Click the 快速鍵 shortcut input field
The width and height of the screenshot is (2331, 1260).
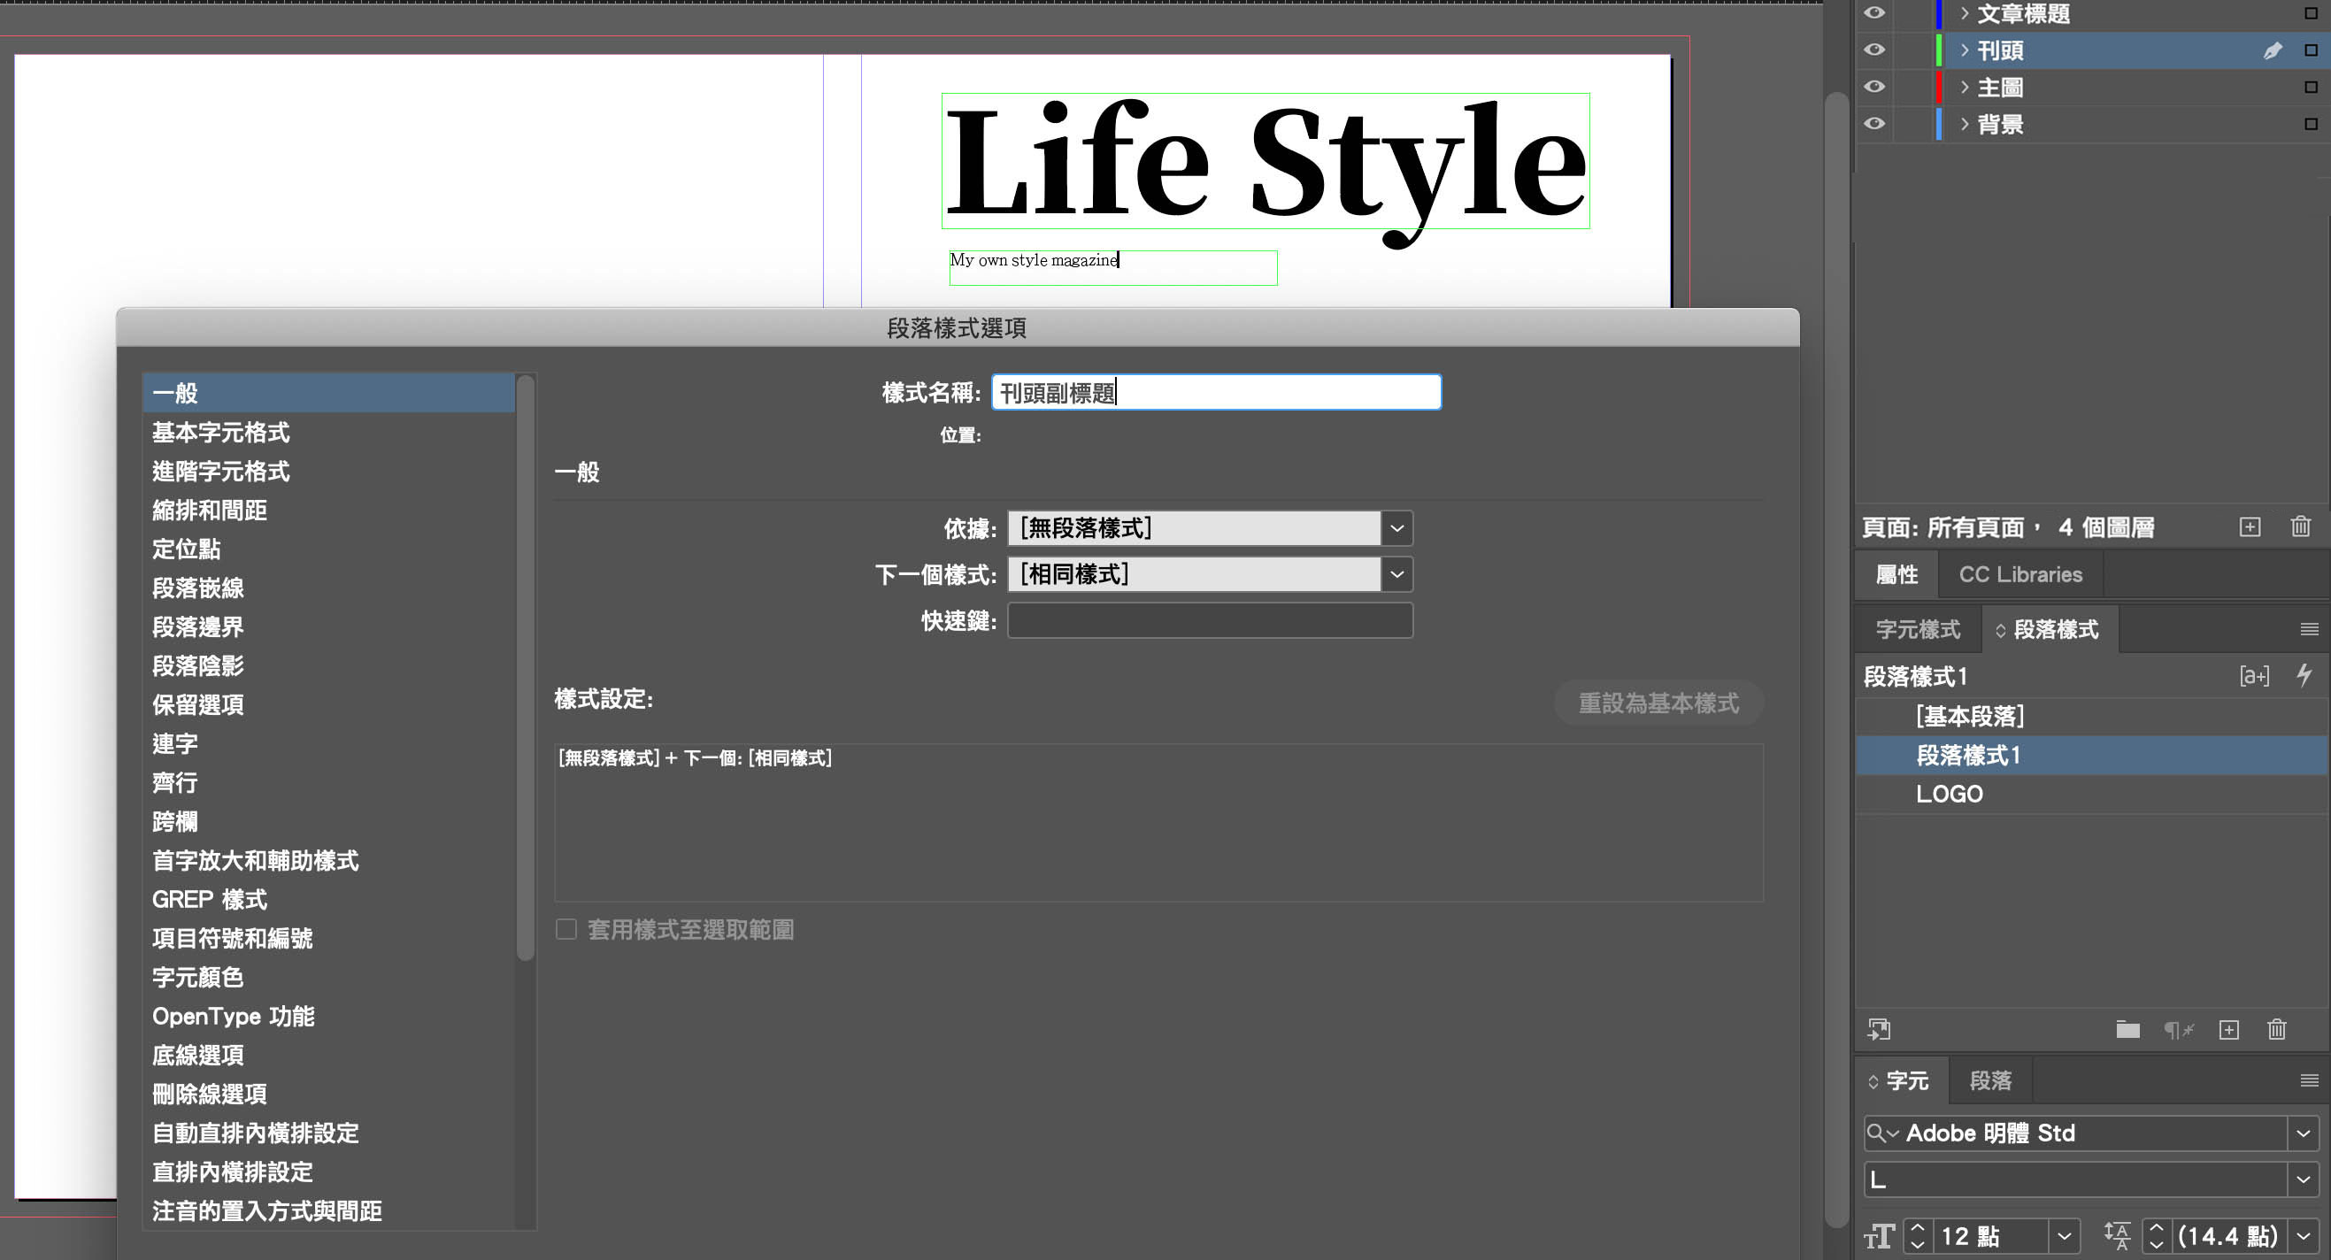click(1209, 620)
